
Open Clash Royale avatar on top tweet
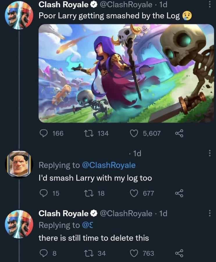(18, 14)
